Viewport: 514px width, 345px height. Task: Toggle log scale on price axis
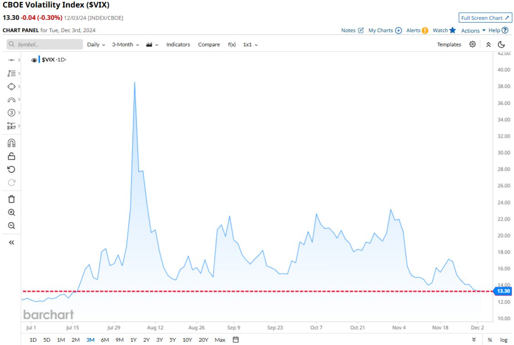point(504,340)
